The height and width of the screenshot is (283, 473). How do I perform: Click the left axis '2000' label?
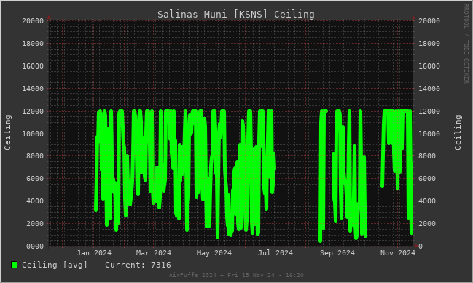click(35, 224)
